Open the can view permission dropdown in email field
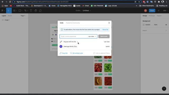The height and width of the screenshot is (95, 169). pyautogui.click(x=92, y=36)
